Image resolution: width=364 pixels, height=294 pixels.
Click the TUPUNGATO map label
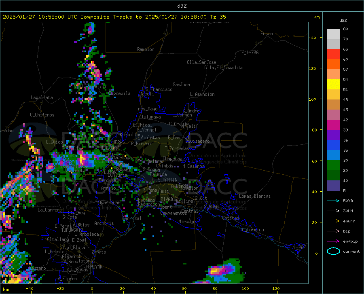click(72, 230)
